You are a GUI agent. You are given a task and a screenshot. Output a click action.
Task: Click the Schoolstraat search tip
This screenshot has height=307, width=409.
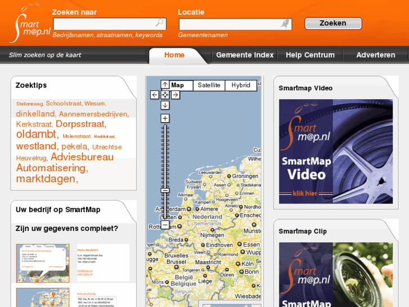pyautogui.click(x=64, y=104)
